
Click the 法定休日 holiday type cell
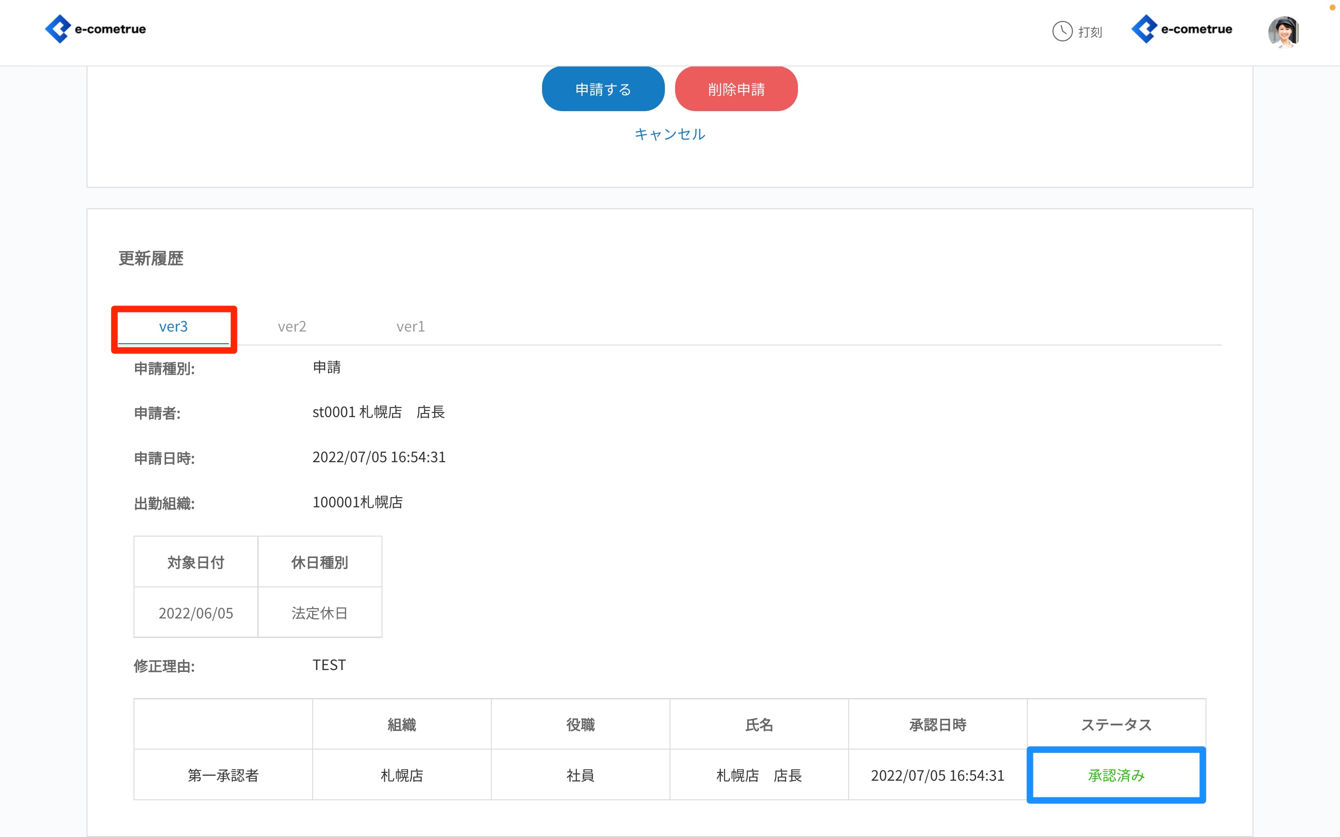pyautogui.click(x=320, y=613)
